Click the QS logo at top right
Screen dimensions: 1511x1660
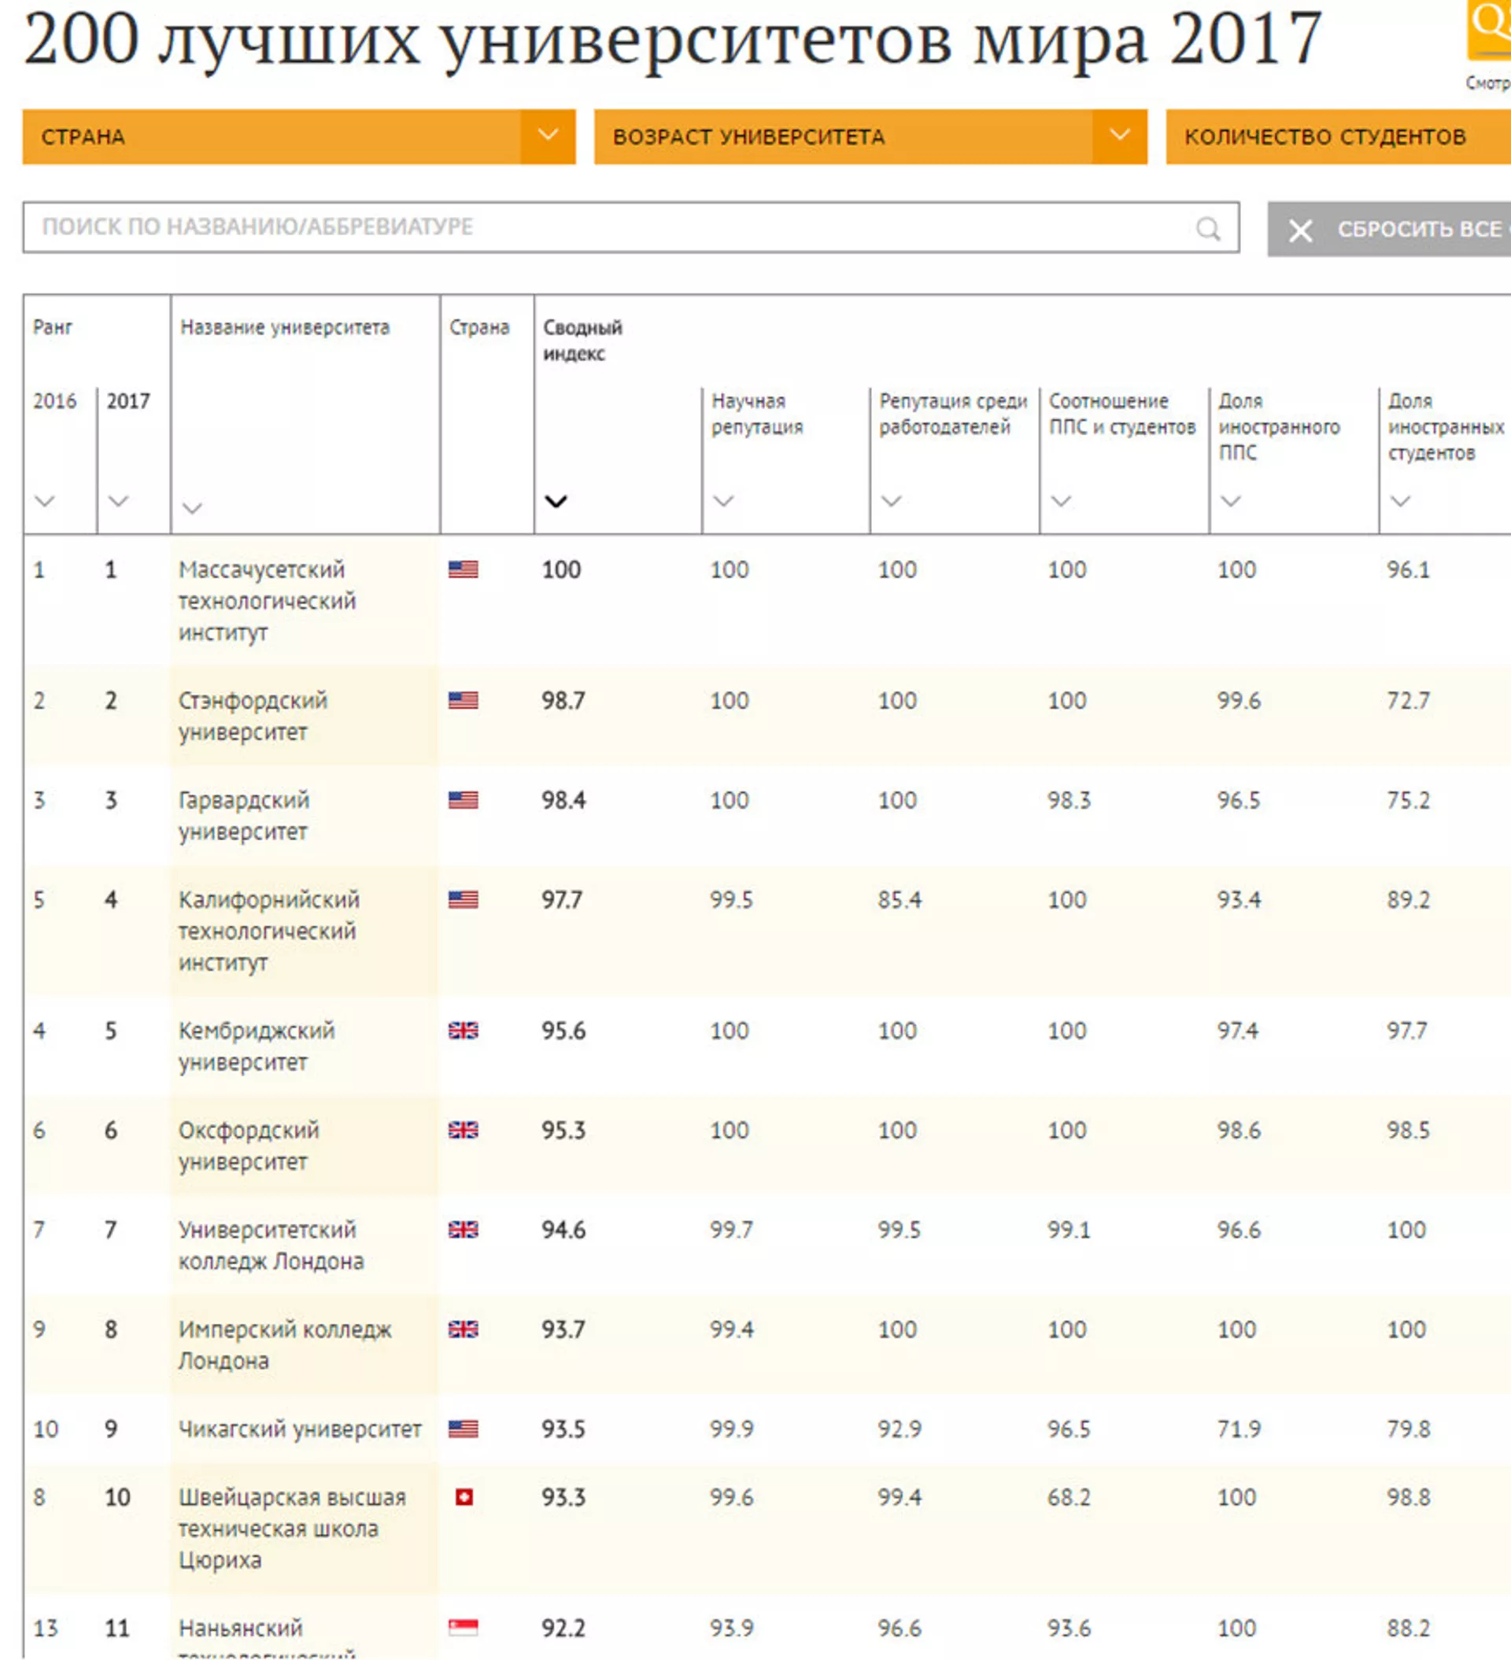pos(1489,30)
